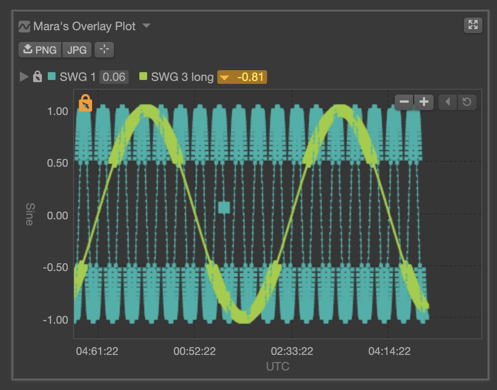Click the 0.00 y-axis tick label

(x=57, y=215)
